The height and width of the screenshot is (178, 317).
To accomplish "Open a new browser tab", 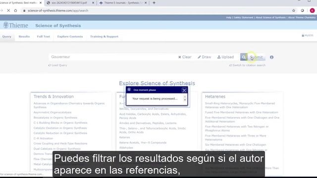I will pos(154,3).
